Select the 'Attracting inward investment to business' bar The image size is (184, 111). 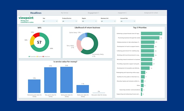147,59
